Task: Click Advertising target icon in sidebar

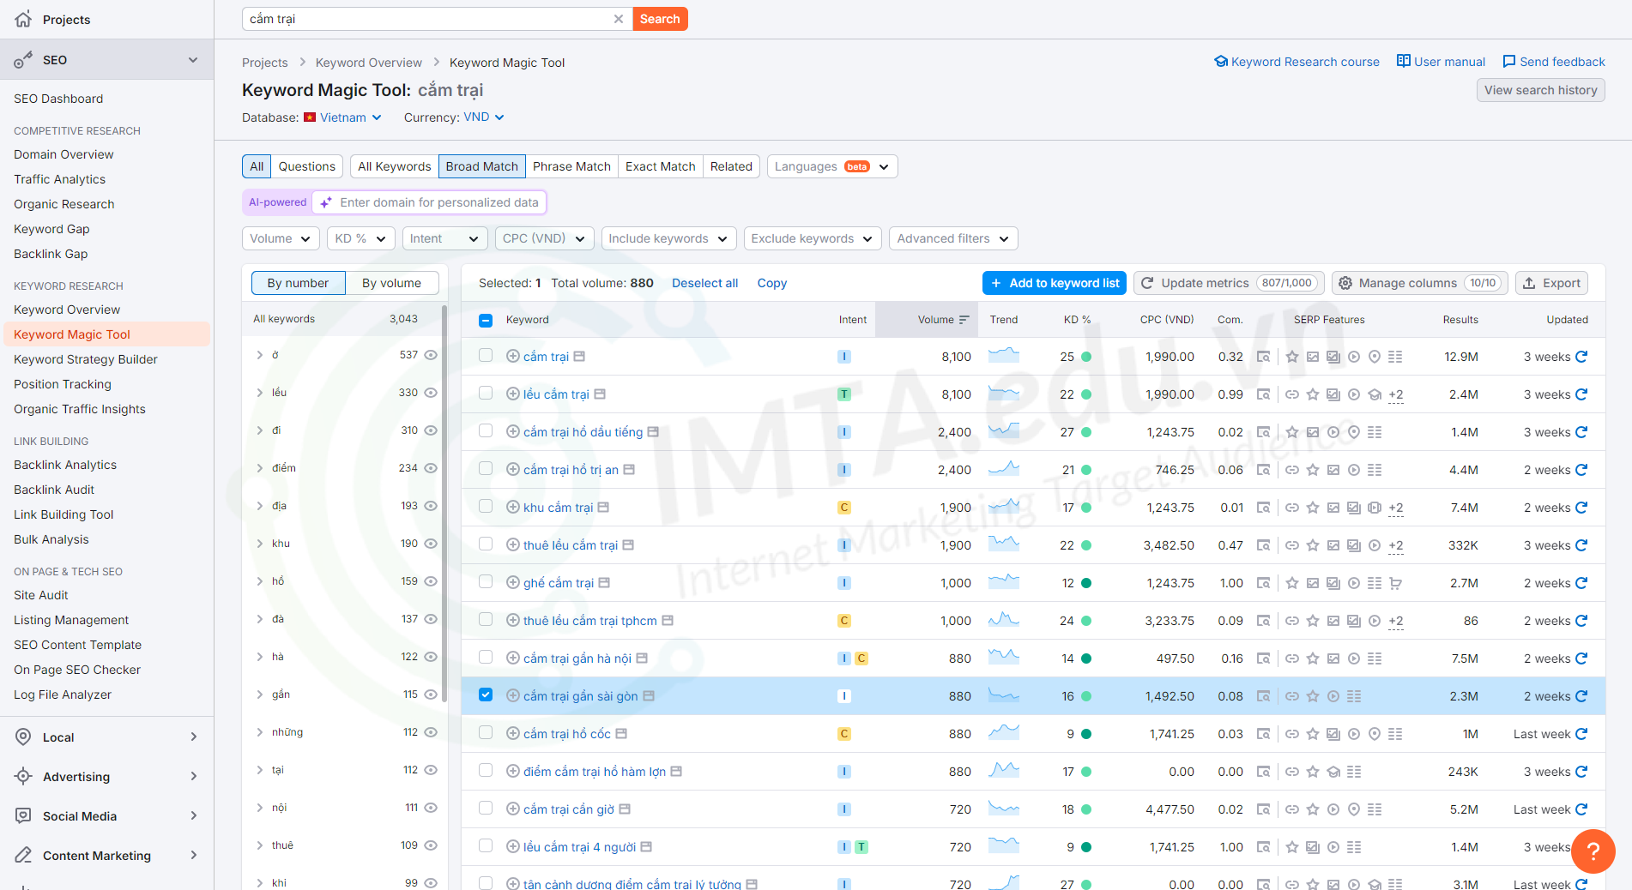Action: pos(24,776)
